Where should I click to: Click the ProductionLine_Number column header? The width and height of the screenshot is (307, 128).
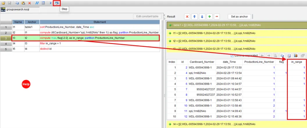point(259,62)
